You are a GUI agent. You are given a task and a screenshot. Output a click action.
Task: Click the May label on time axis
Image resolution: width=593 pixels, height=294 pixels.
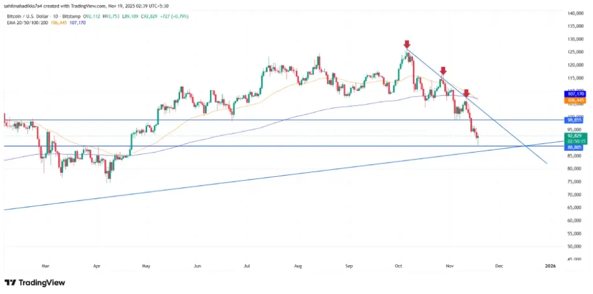click(146, 266)
